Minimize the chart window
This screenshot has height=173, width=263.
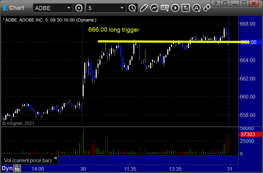click(235, 3)
